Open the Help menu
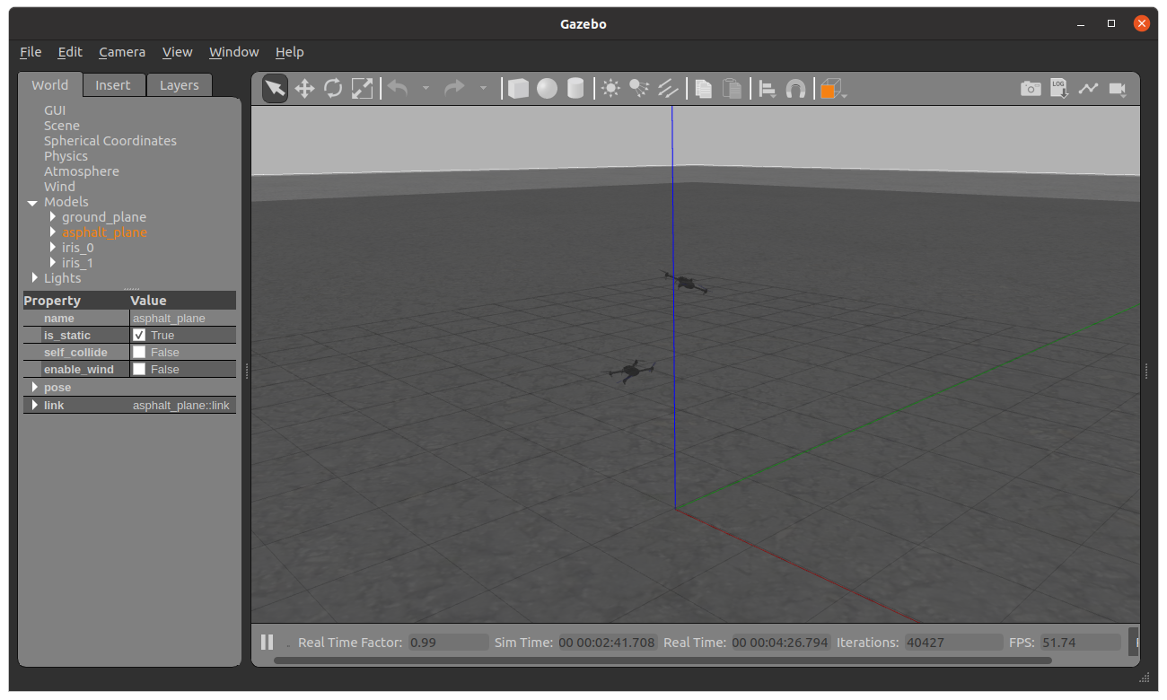Viewport: 1167px width, 700px height. pos(289,52)
